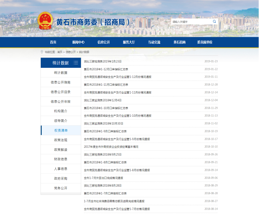Click the national emblem logo
The height and width of the screenshot is (219, 259).
click(45, 21)
